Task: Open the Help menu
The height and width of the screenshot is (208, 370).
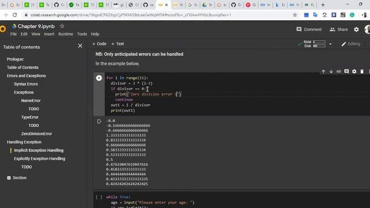Action: tap(95, 34)
